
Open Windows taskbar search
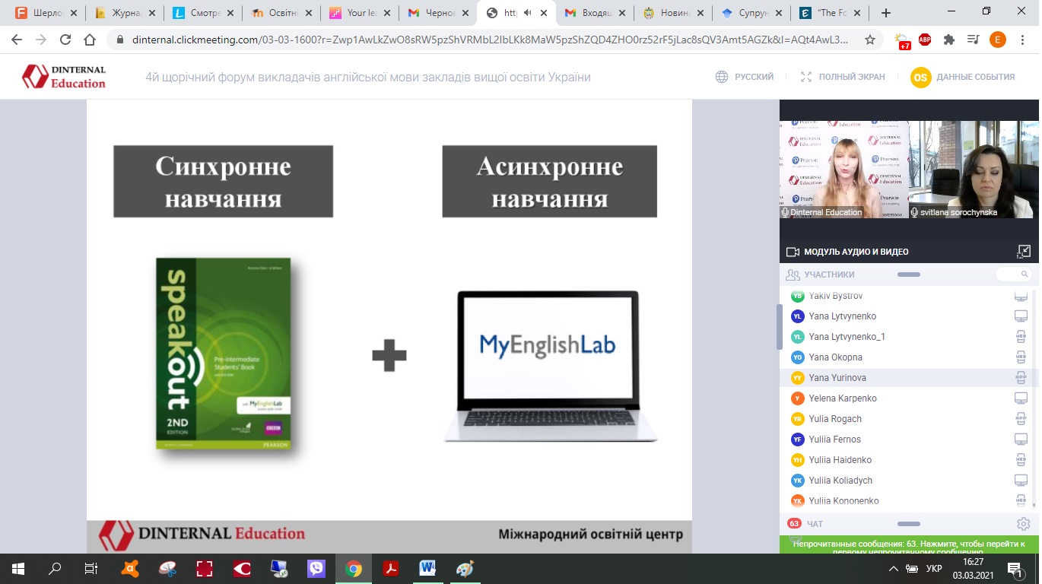tap(55, 568)
